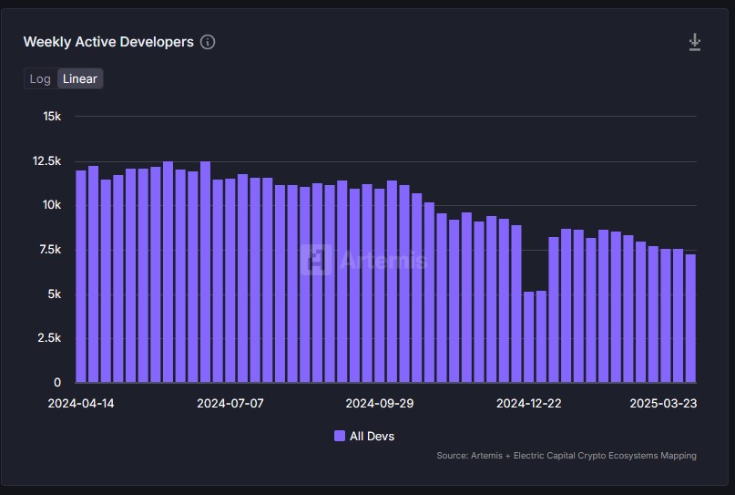
Task: Click the 2024-07-07 x-axis date label
Action: tap(230, 403)
